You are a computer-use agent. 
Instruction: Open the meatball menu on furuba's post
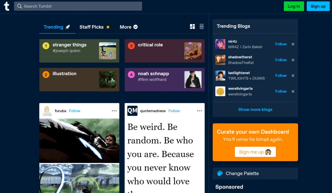coord(114,111)
